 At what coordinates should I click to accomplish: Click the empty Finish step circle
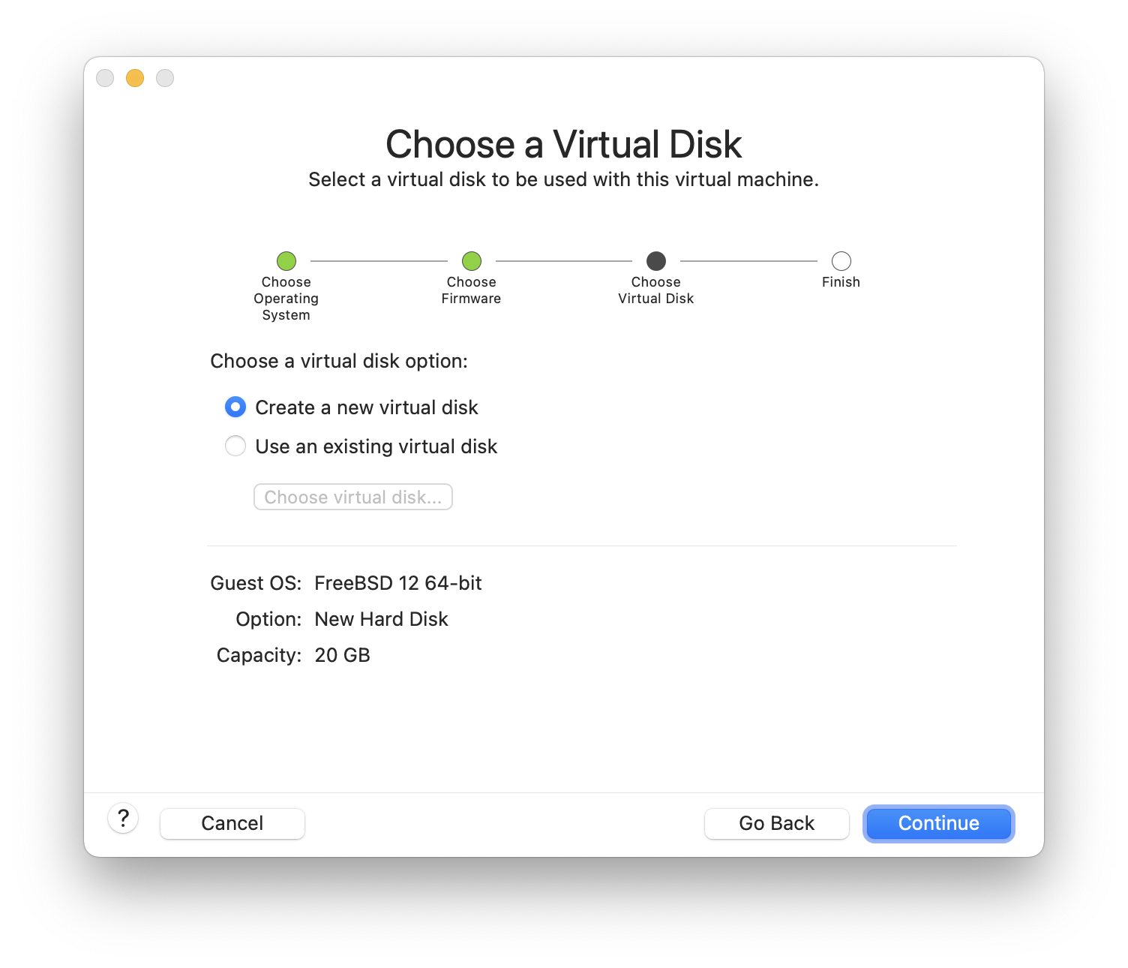(x=841, y=261)
